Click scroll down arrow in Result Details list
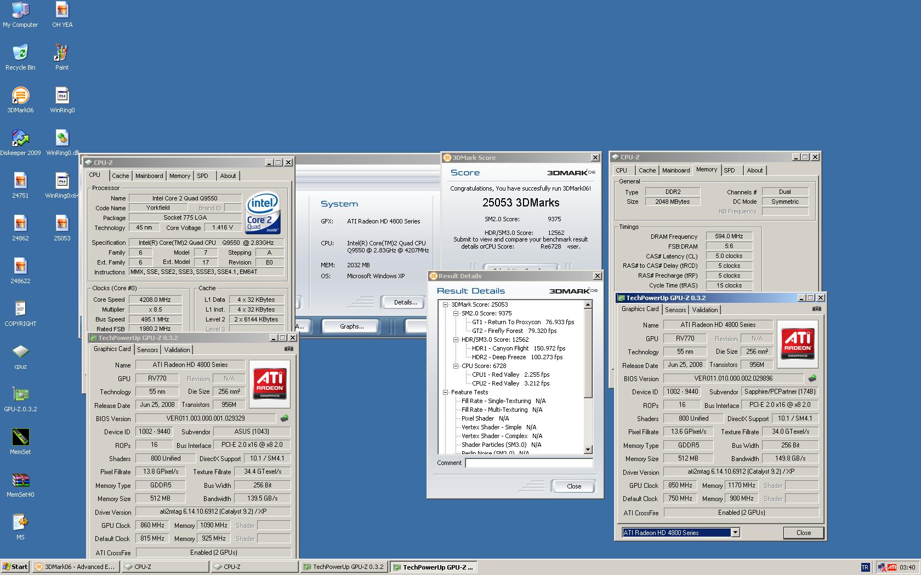921x575 pixels. pos(588,450)
